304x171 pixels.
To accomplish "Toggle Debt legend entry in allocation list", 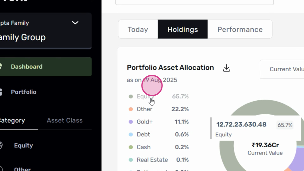I will click(159, 134).
